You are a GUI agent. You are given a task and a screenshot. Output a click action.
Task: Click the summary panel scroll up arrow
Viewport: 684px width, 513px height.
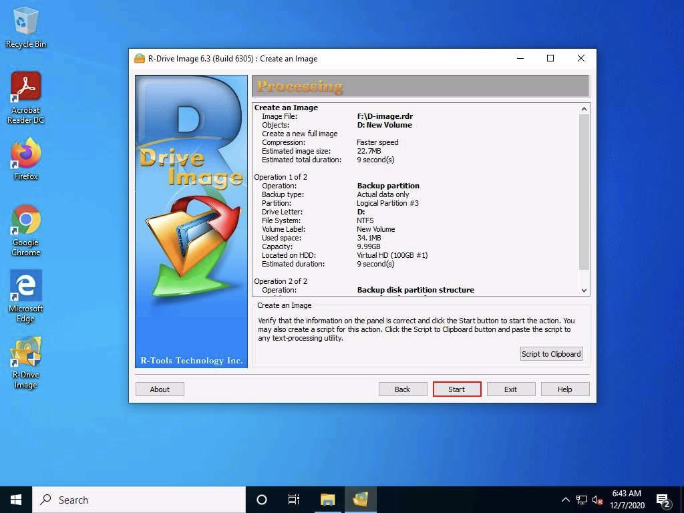(x=584, y=109)
